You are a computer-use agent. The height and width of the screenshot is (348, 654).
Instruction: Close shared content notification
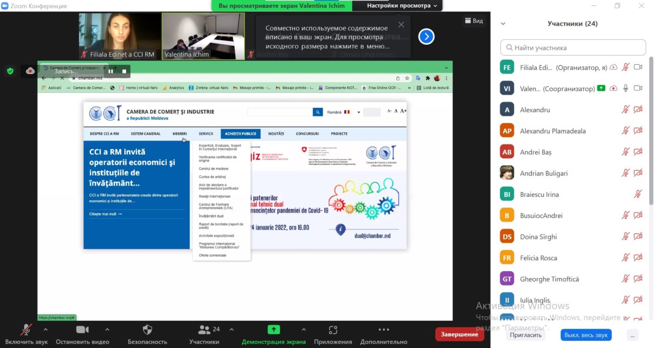401,25
